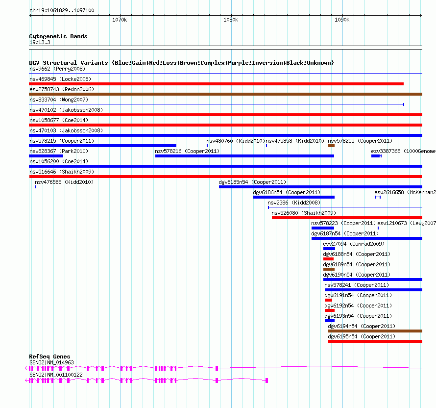Click the nsv9662 (Perry2008) variant label
The image size is (436, 408).
[x=57, y=69]
